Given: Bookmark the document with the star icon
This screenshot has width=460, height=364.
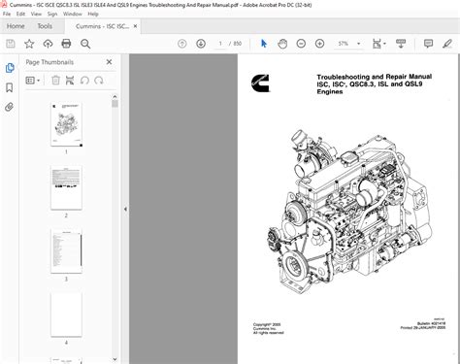Looking at the screenshot, I should [x=29, y=44].
